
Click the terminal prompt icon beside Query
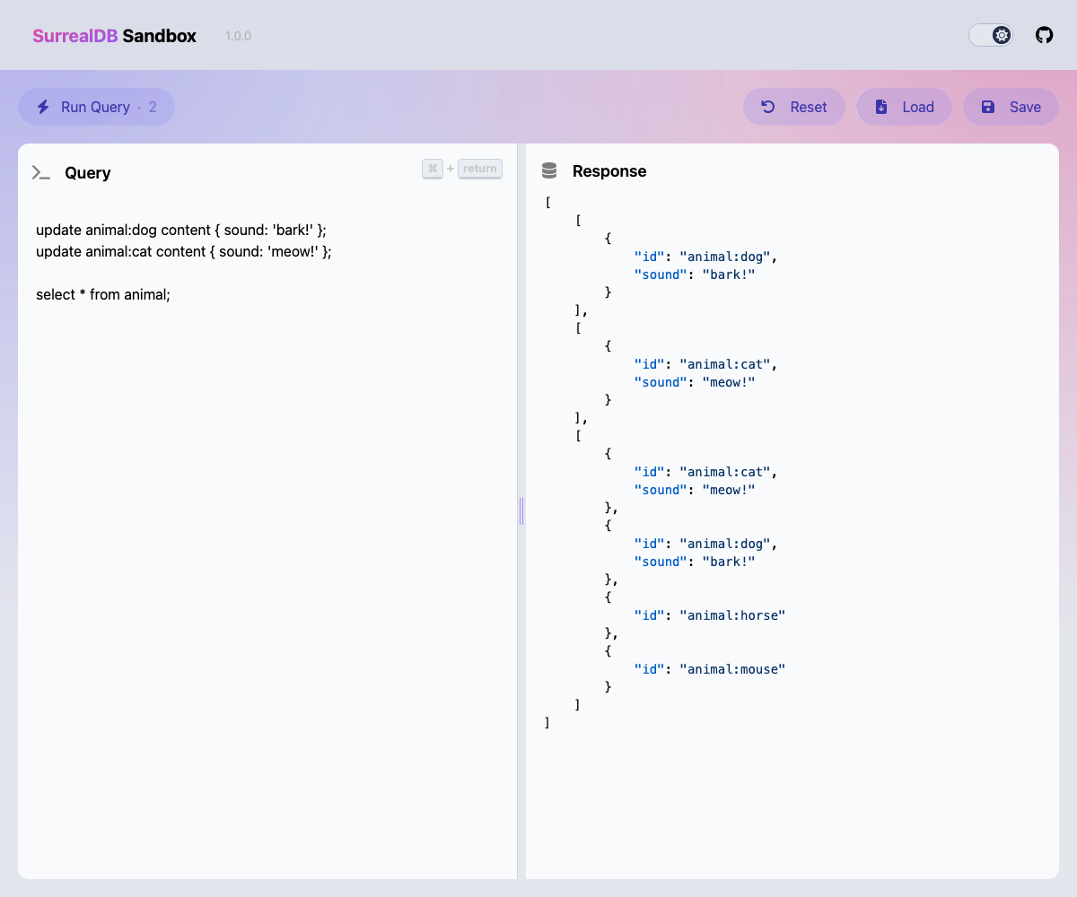click(x=41, y=173)
